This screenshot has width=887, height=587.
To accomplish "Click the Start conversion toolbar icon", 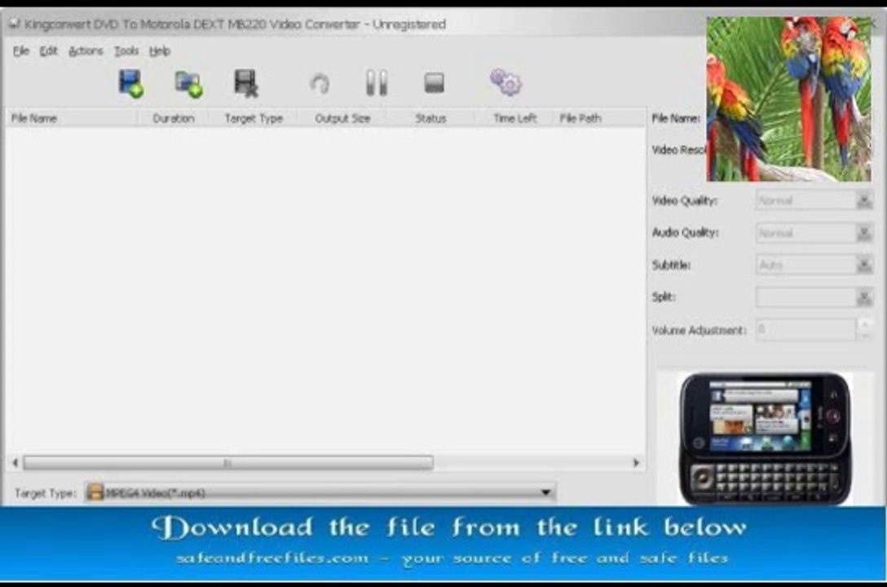I will [x=320, y=84].
